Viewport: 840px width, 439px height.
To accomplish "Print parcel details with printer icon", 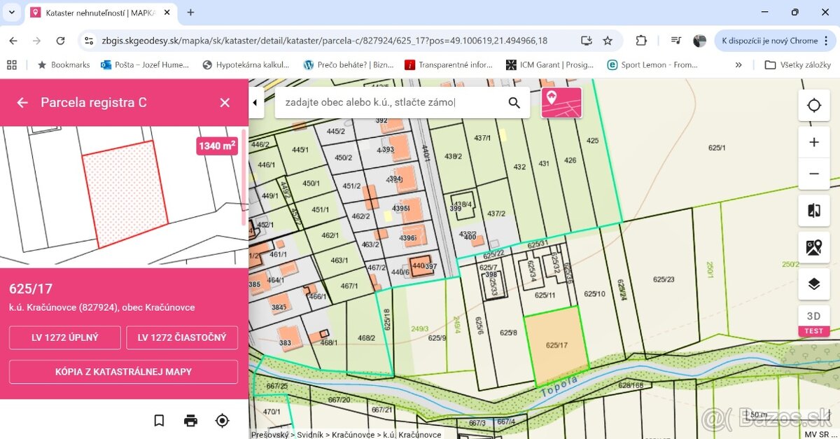I will (x=190, y=420).
